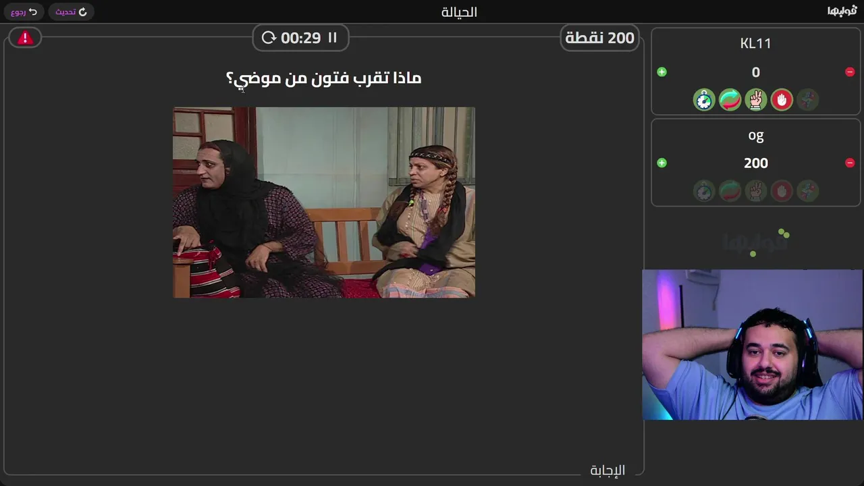Reset the question timer
The width and height of the screenshot is (864, 486).
coord(269,38)
